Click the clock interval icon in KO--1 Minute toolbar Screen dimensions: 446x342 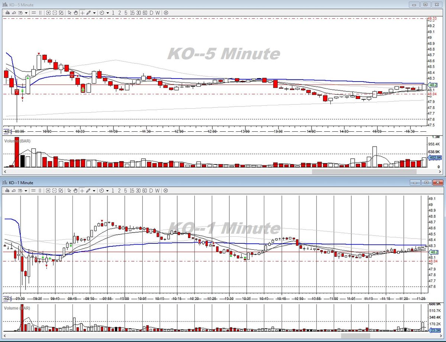[102, 191]
